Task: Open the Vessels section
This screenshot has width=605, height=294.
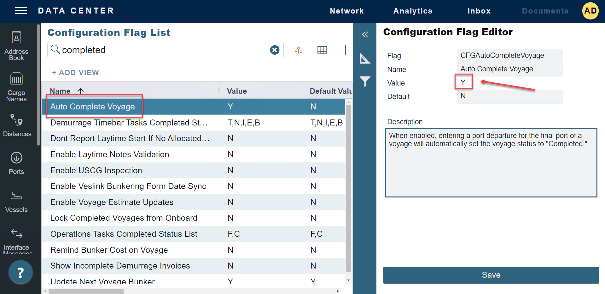Action: [x=16, y=202]
